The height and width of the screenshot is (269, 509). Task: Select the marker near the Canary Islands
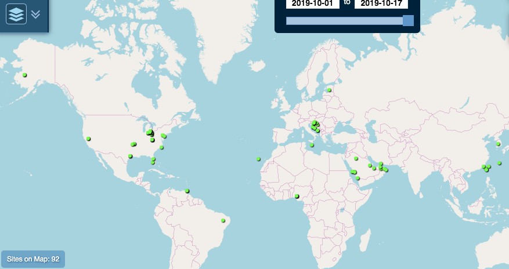point(259,159)
